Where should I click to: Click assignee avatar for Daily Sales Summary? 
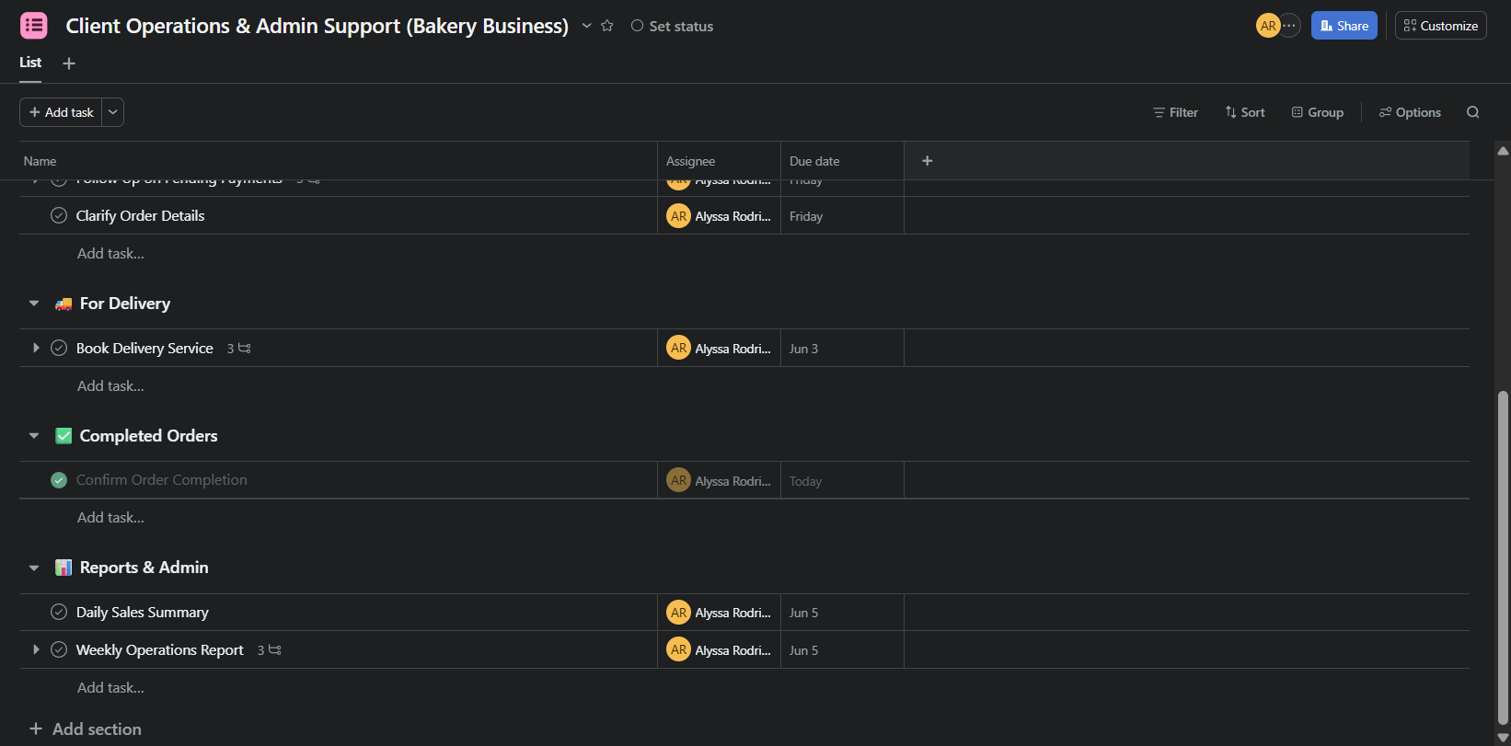(679, 612)
